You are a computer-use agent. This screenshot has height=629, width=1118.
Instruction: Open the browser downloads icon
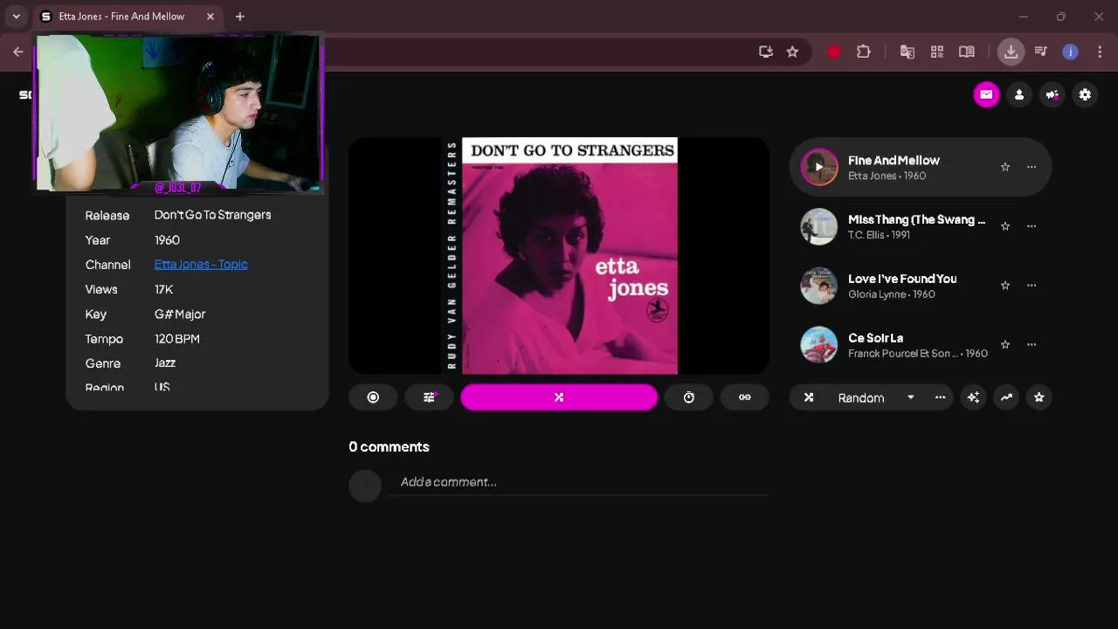point(1011,52)
